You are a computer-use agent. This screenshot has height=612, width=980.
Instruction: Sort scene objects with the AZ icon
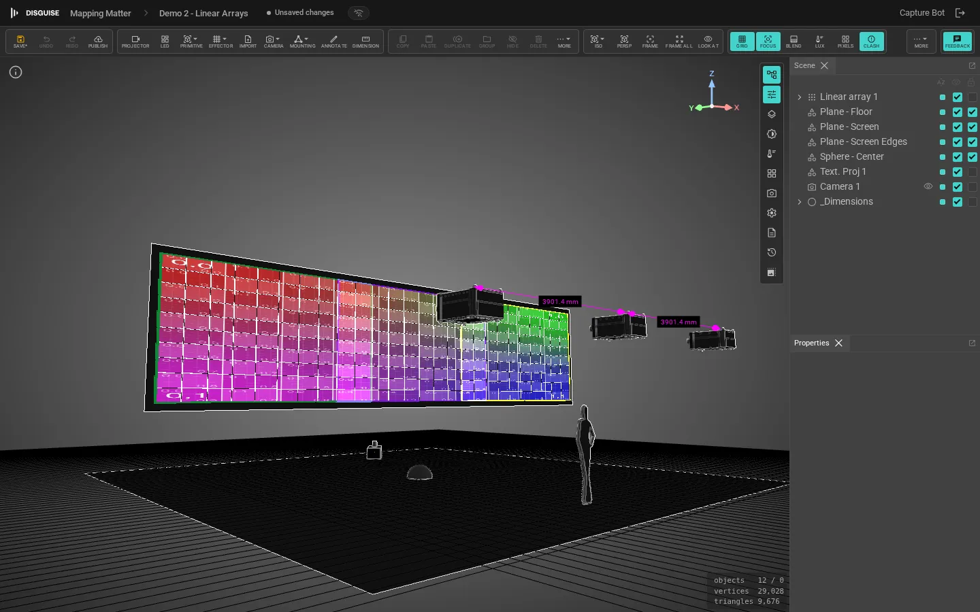coord(941,82)
